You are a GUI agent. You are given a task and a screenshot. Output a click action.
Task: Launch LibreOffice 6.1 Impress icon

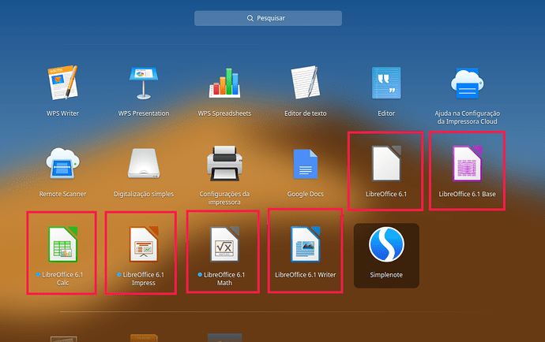144,243
